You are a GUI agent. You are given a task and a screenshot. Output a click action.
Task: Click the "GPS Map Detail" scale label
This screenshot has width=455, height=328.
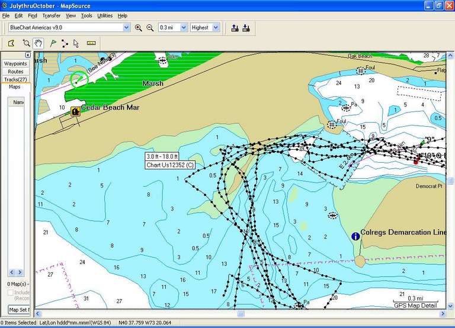(415, 306)
